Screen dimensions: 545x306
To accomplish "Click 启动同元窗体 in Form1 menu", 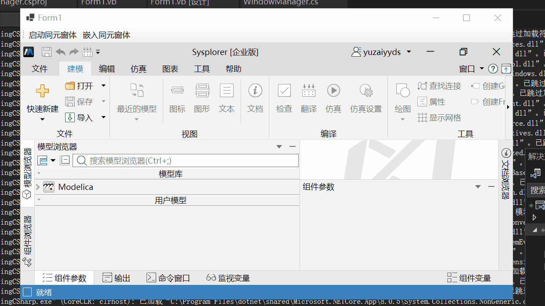I will 53,35.
